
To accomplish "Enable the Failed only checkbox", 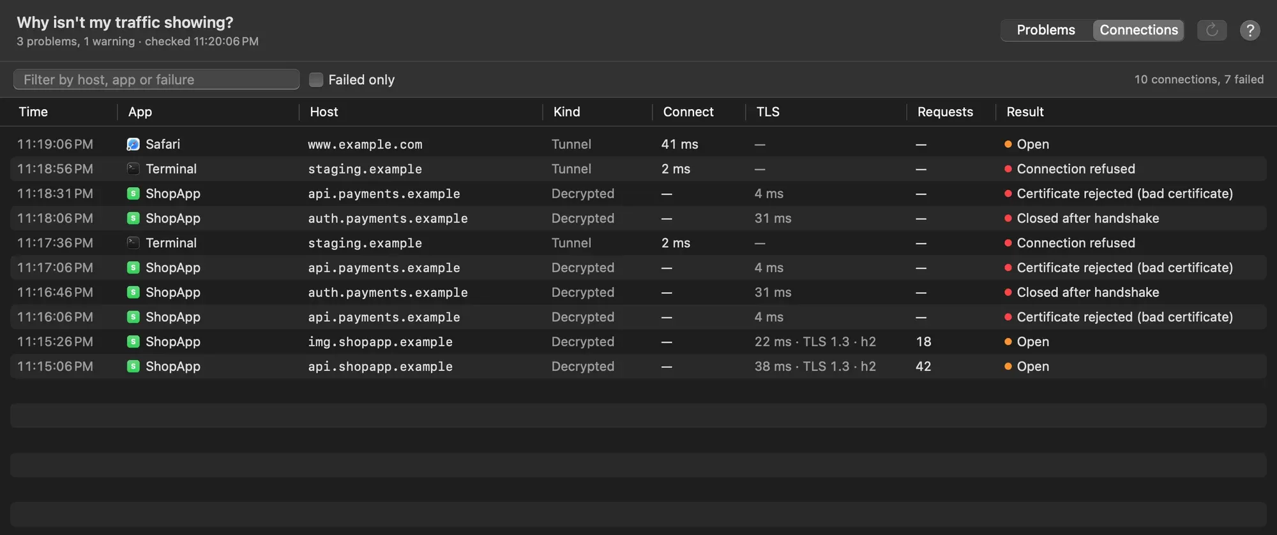I will [316, 80].
